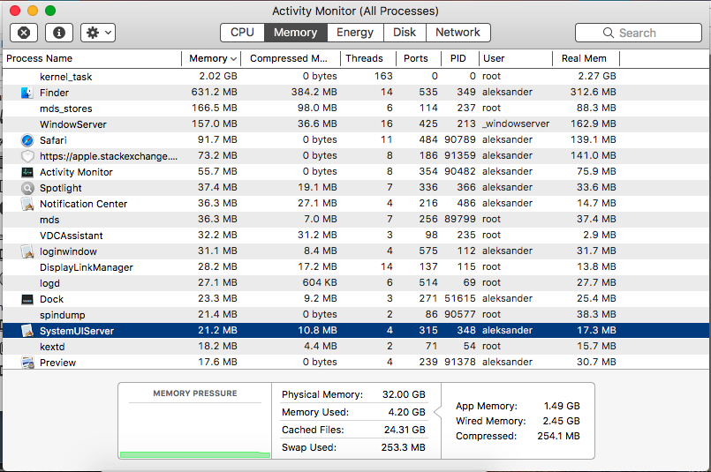The image size is (711, 472).
Task: Open the process Info (i) button
Action: (x=59, y=33)
